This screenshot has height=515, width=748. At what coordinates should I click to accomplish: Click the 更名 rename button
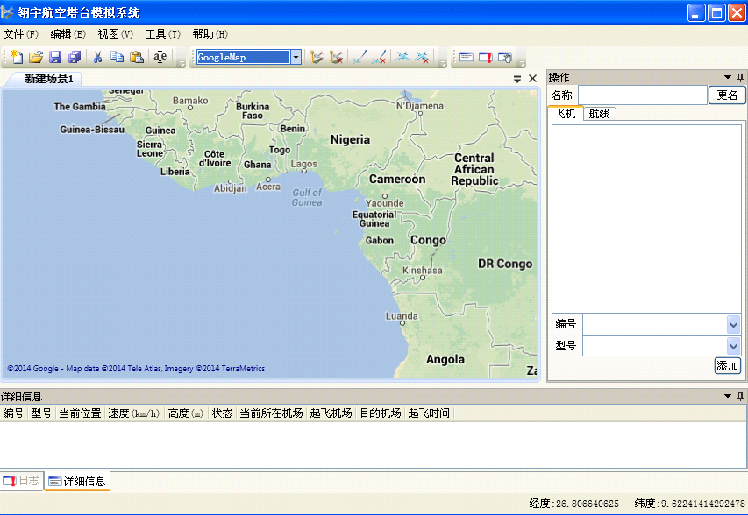point(727,95)
